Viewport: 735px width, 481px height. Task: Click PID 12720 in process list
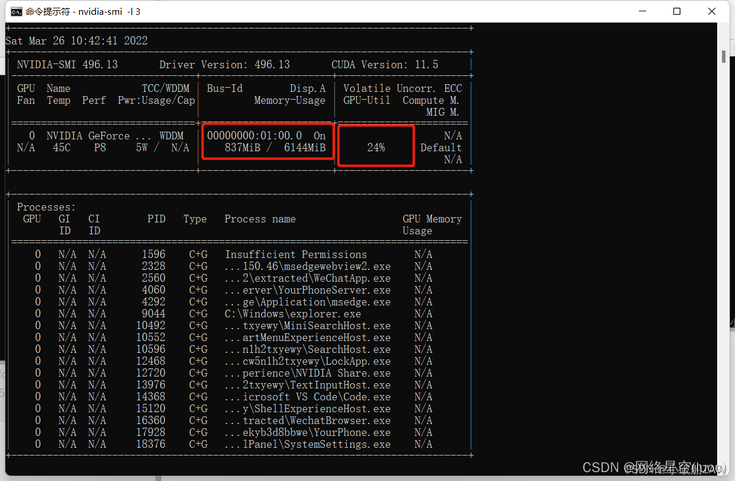(151, 373)
